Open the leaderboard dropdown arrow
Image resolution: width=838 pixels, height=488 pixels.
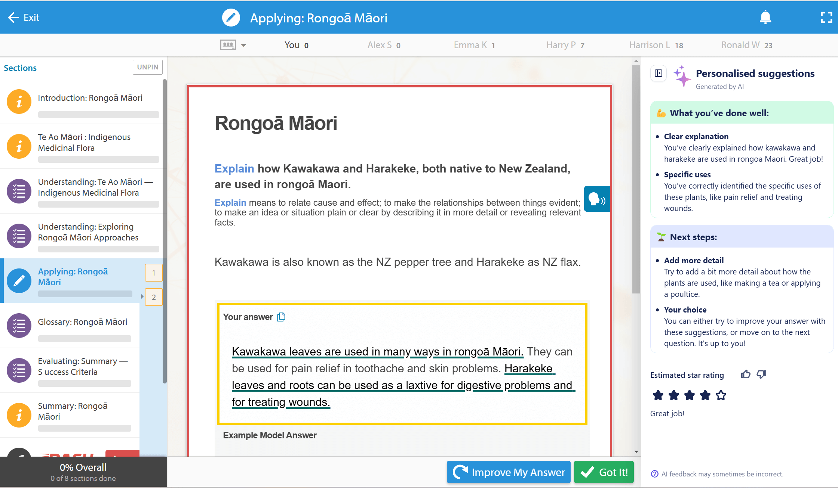click(x=244, y=45)
